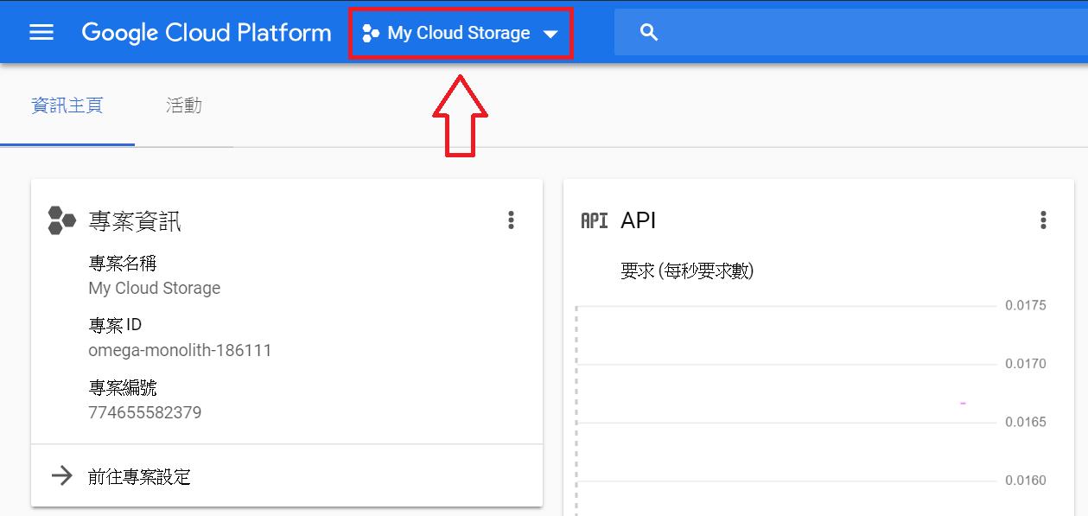Click the Google Cloud Platform logo text
This screenshot has height=516, width=1088.
tap(207, 33)
